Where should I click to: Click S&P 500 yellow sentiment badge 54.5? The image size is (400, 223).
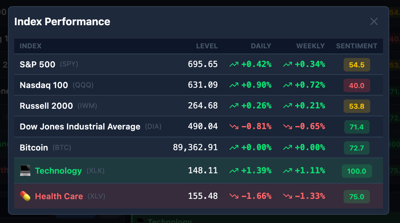click(x=357, y=65)
